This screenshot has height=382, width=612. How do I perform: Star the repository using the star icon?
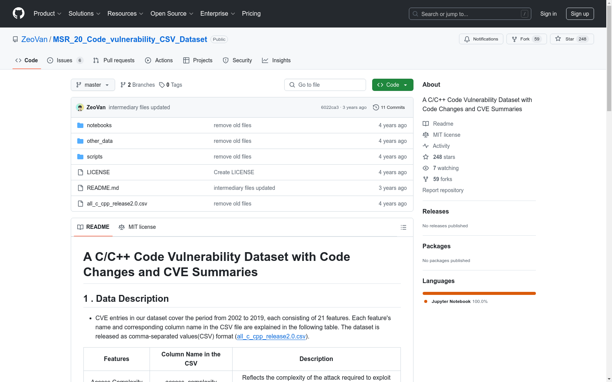click(x=558, y=39)
